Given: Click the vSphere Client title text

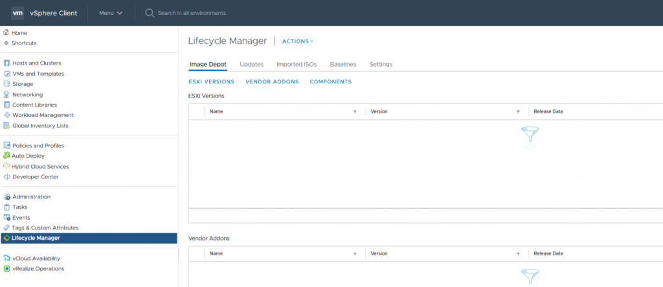Looking at the screenshot, I should pos(54,13).
